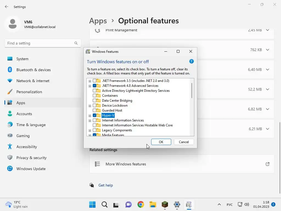Click the Windows Features title bar icon
281x211 pixels.
pyautogui.click(x=88, y=51)
